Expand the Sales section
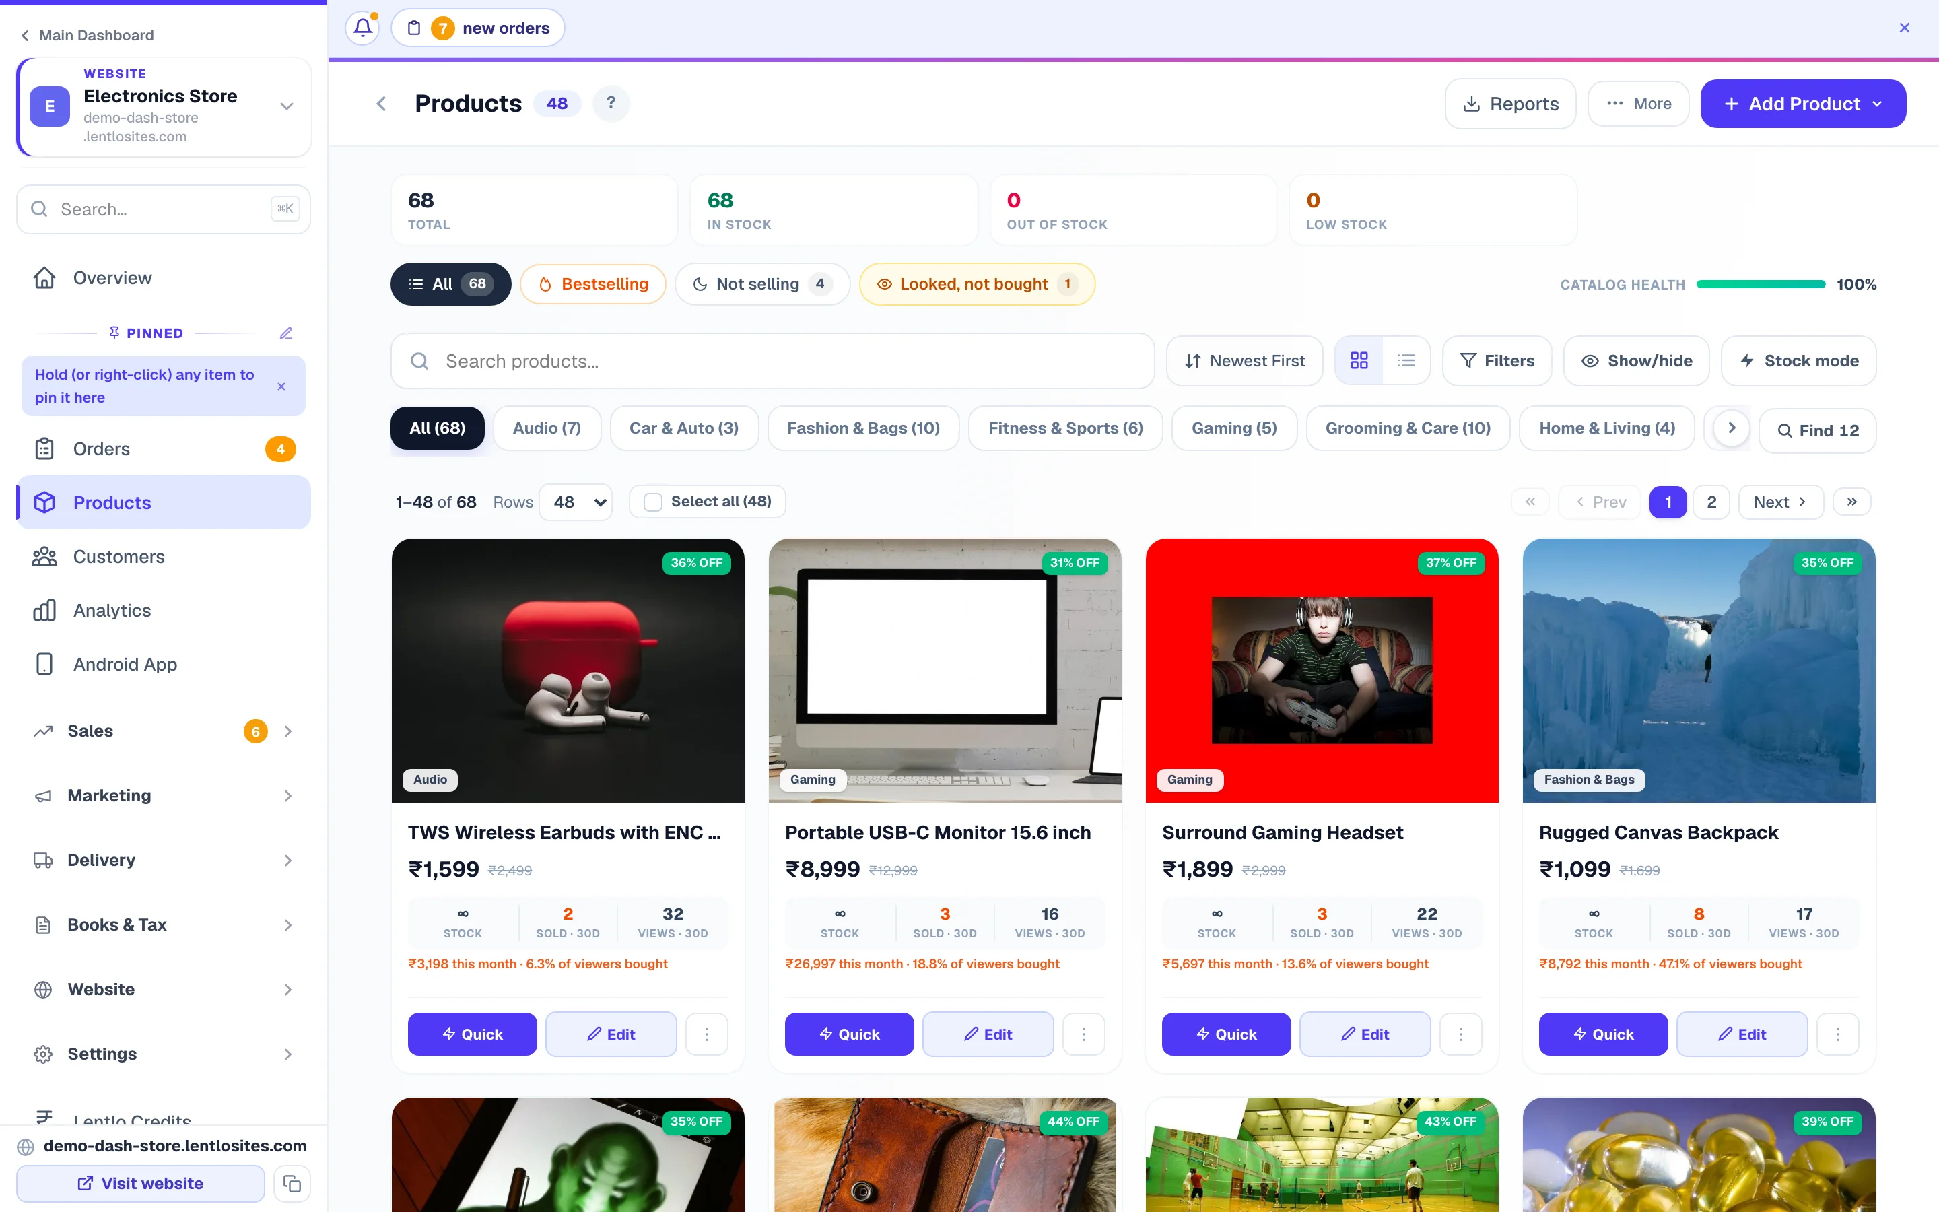 164,731
